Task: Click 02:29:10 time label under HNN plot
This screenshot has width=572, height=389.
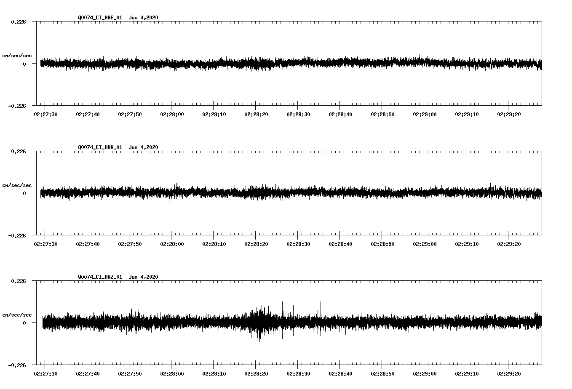Action: (x=467, y=244)
